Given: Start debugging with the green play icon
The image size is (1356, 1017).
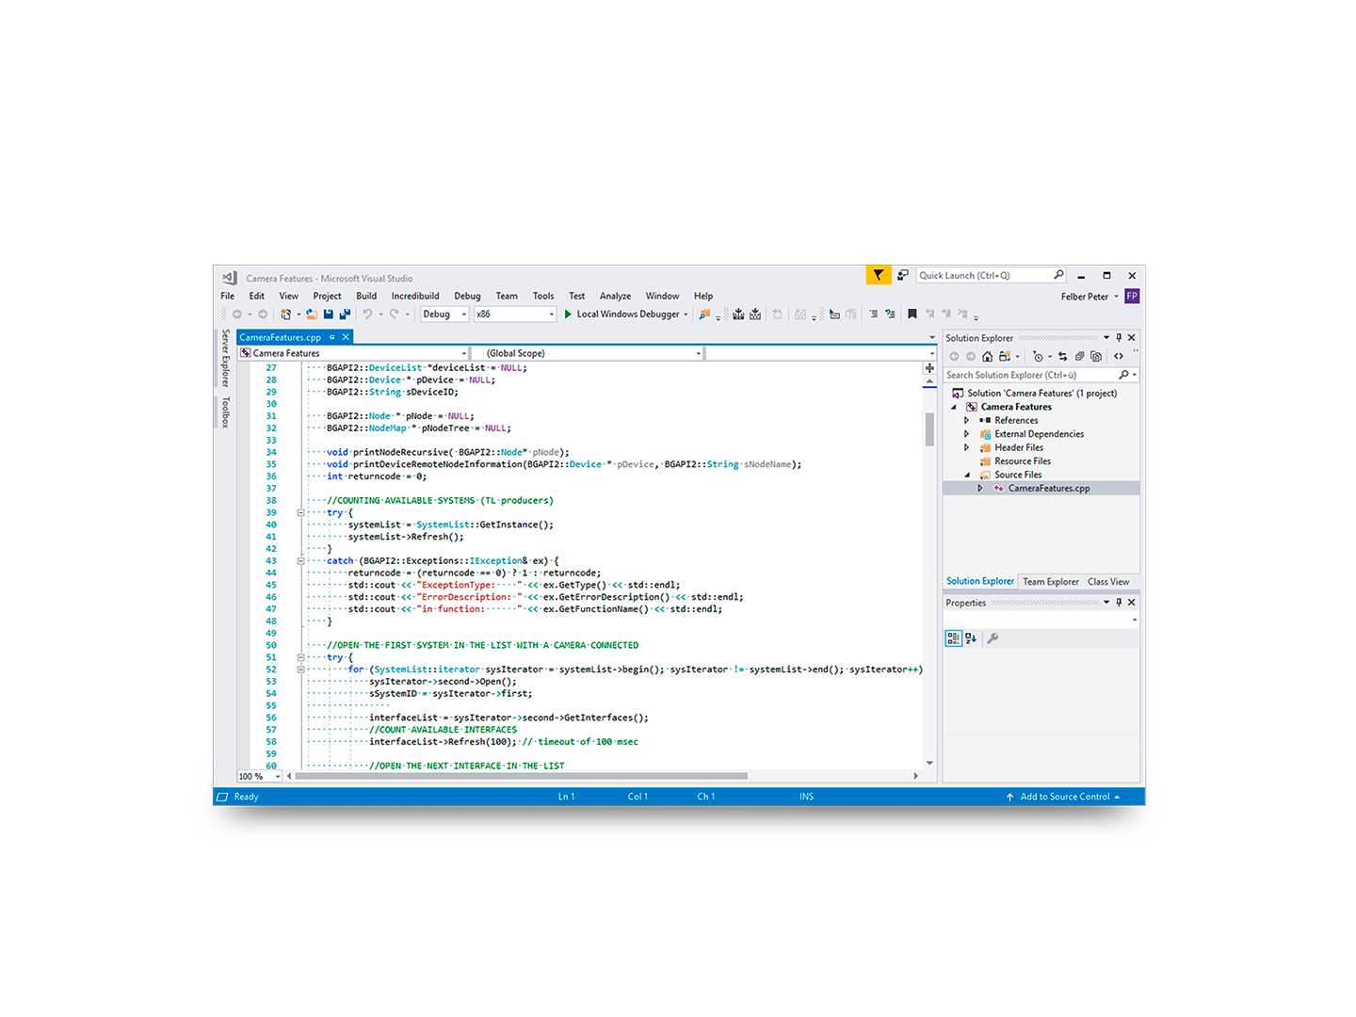Looking at the screenshot, I should (x=568, y=315).
